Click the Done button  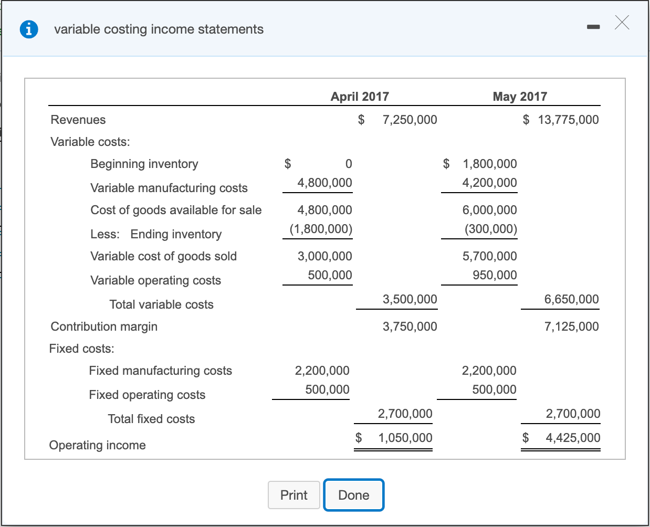click(353, 494)
